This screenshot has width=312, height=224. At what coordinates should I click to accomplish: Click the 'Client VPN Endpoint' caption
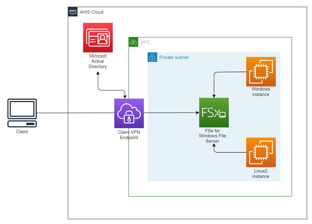pos(129,135)
